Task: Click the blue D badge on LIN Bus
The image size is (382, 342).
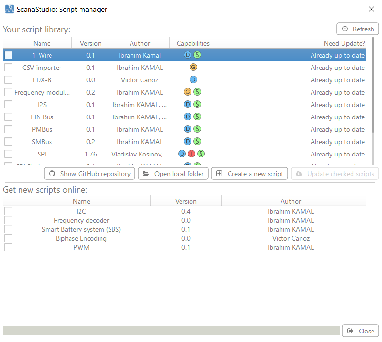Action: click(x=188, y=117)
